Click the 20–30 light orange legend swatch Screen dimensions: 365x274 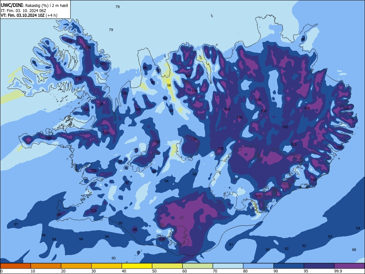[76, 266]
